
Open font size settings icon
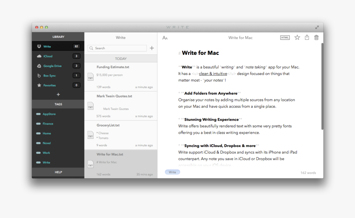point(165,38)
